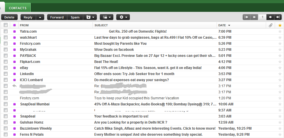Open the '45% Off A-Maze Backpacks' SnapDeal email

pyautogui.click(x=155, y=104)
